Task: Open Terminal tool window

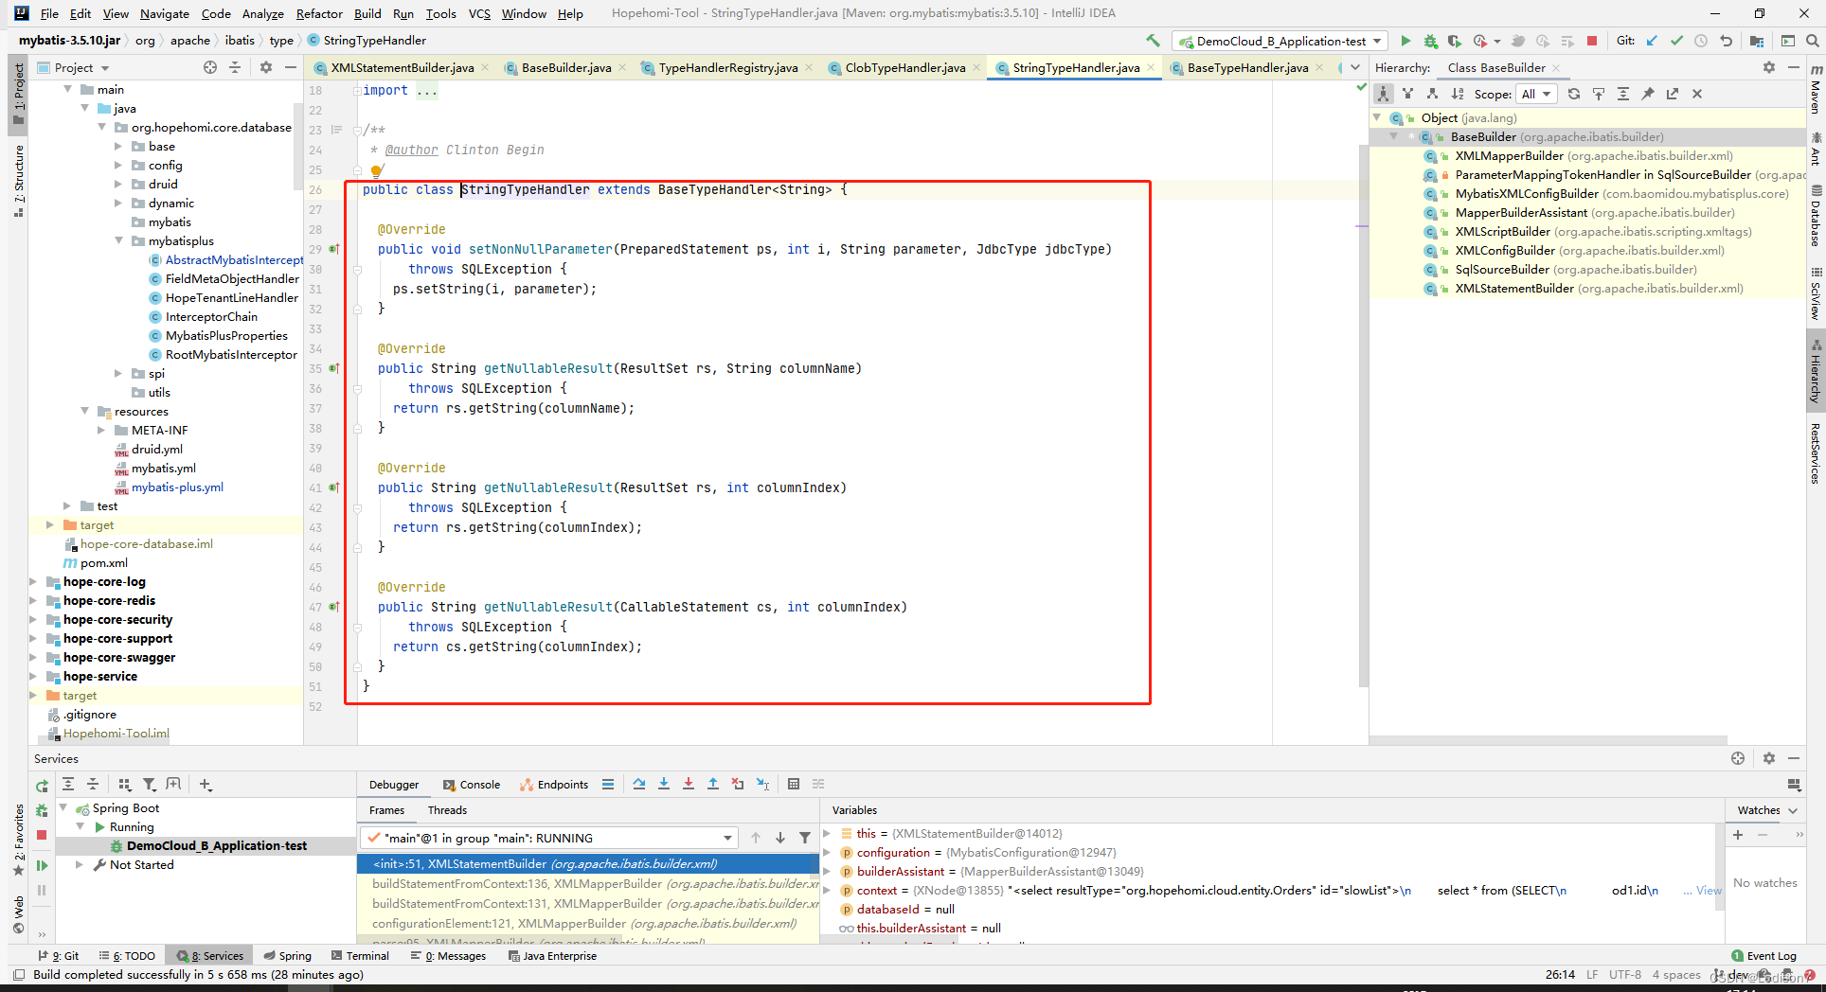Action: pos(359,956)
